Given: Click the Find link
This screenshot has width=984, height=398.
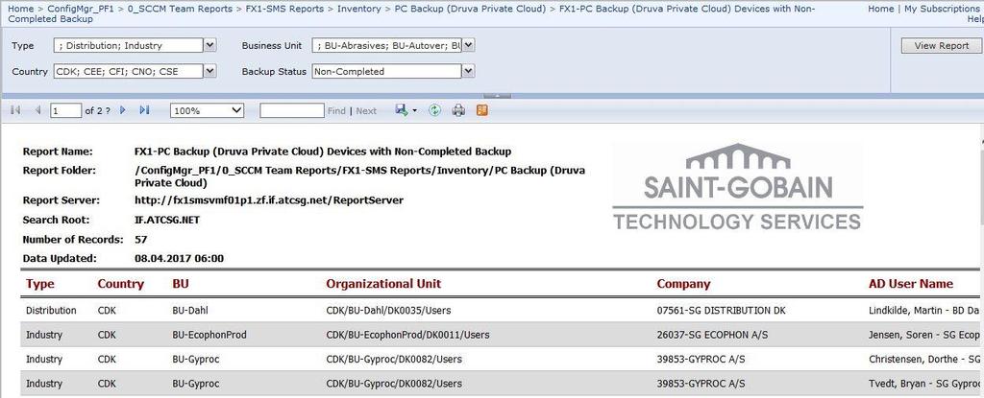Looking at the screenshot, I should [x=336, y=111].
